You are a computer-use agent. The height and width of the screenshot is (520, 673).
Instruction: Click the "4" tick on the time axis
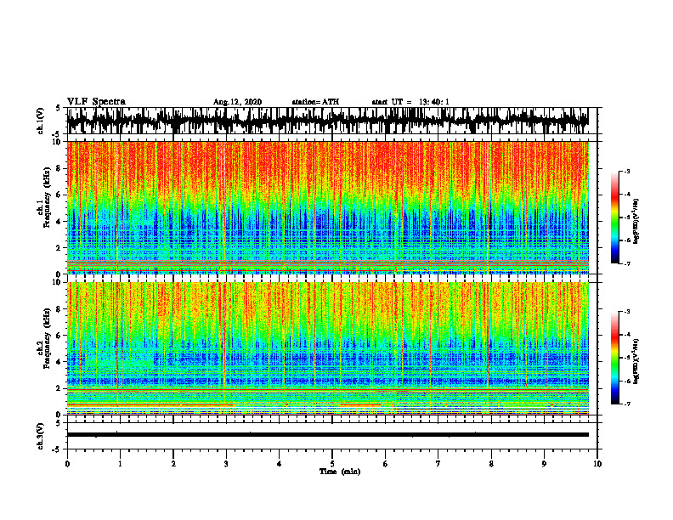(x=280, y=464)
